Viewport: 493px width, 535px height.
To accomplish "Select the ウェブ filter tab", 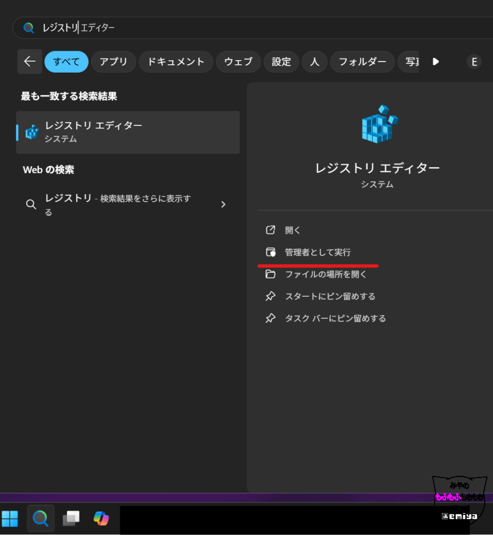I will (x=238, y=62).
